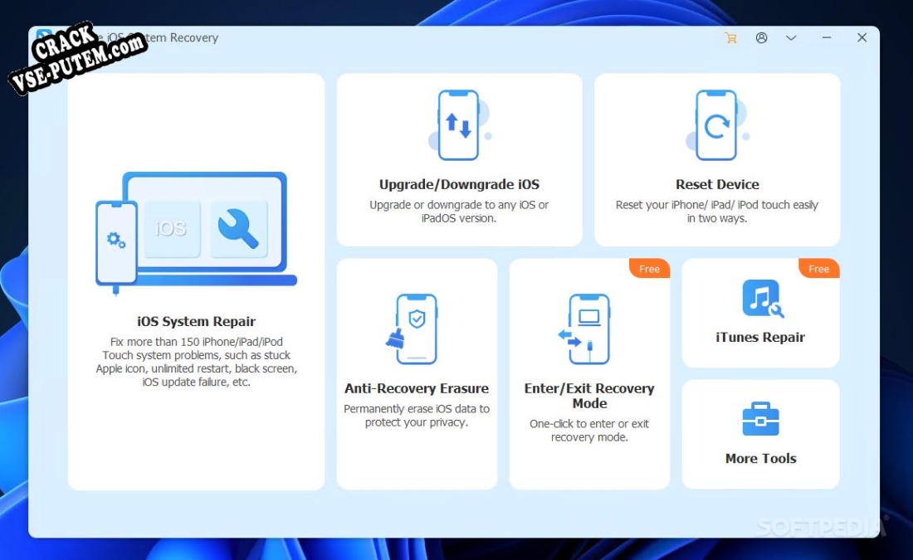This screenshot has height=560, width=913.
Task: Minimize the iOS System Recovery window
Action: pyautogui.click(x=827, y=37)
